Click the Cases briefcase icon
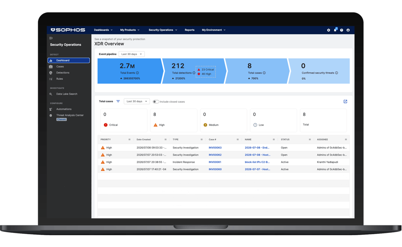The image size is (402, 247). click(51, 67)
